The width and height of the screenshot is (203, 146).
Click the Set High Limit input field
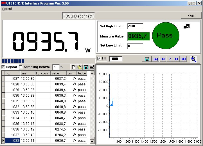135,26
